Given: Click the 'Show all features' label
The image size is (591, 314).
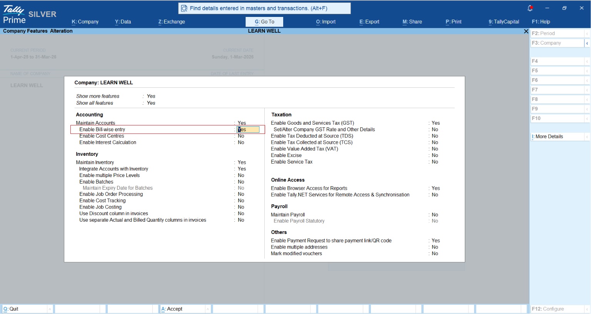Looking at the screenshot, I should point(95,103).
